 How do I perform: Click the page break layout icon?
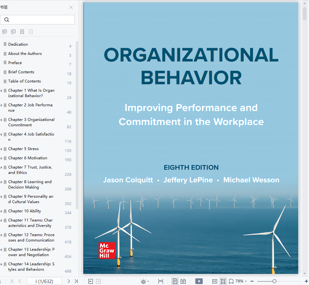pos(161,282)
